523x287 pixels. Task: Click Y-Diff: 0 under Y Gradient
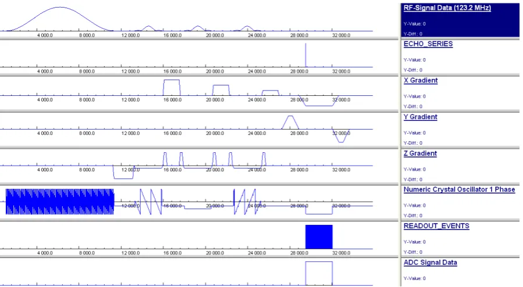click(x=413, y=143)
